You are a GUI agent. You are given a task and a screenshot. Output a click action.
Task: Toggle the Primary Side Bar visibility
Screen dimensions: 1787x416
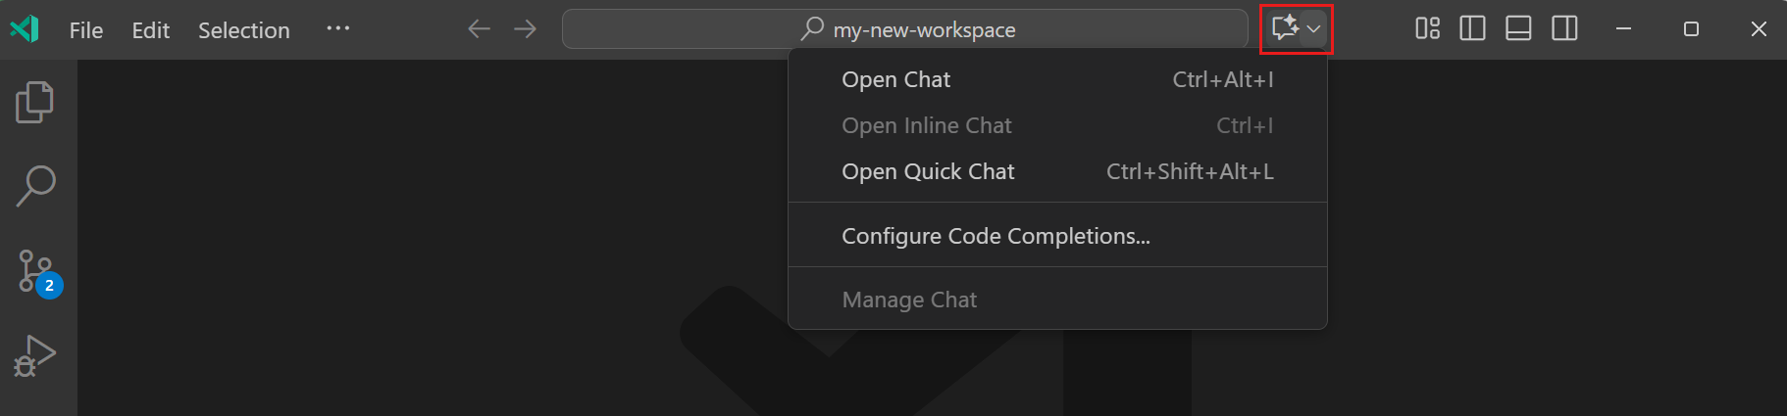coord(1472,29)
